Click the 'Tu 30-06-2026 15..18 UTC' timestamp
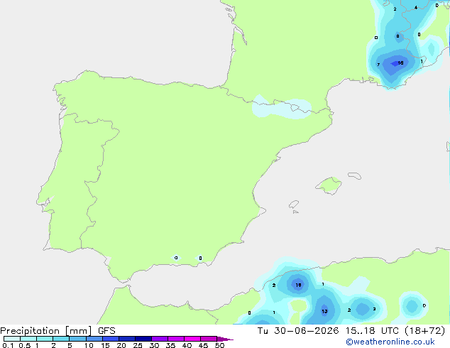The width and height of the screenshot is (450, 348). tap(328, 331)
